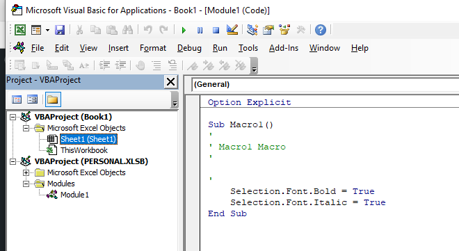459x251 pixels.
Task: Open the Project Explorer icon
Action: (x=252, y=30)
